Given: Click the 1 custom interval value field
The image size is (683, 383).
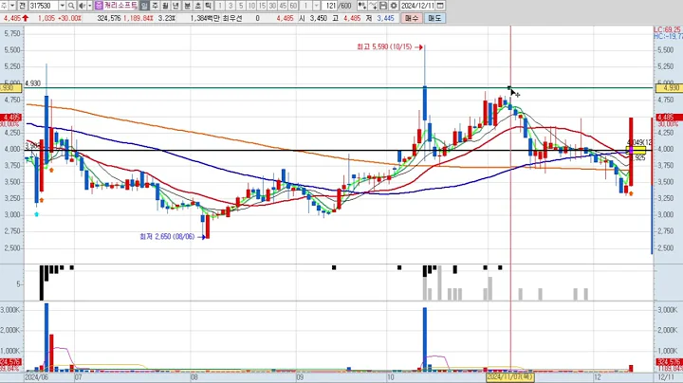Looking at the screenshot, I should pyautogui.click(x=306, y=6).
